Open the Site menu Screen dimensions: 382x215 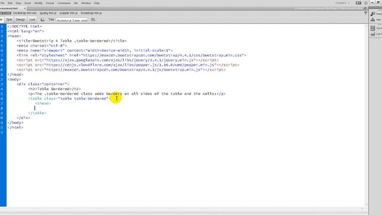(76, 3)
